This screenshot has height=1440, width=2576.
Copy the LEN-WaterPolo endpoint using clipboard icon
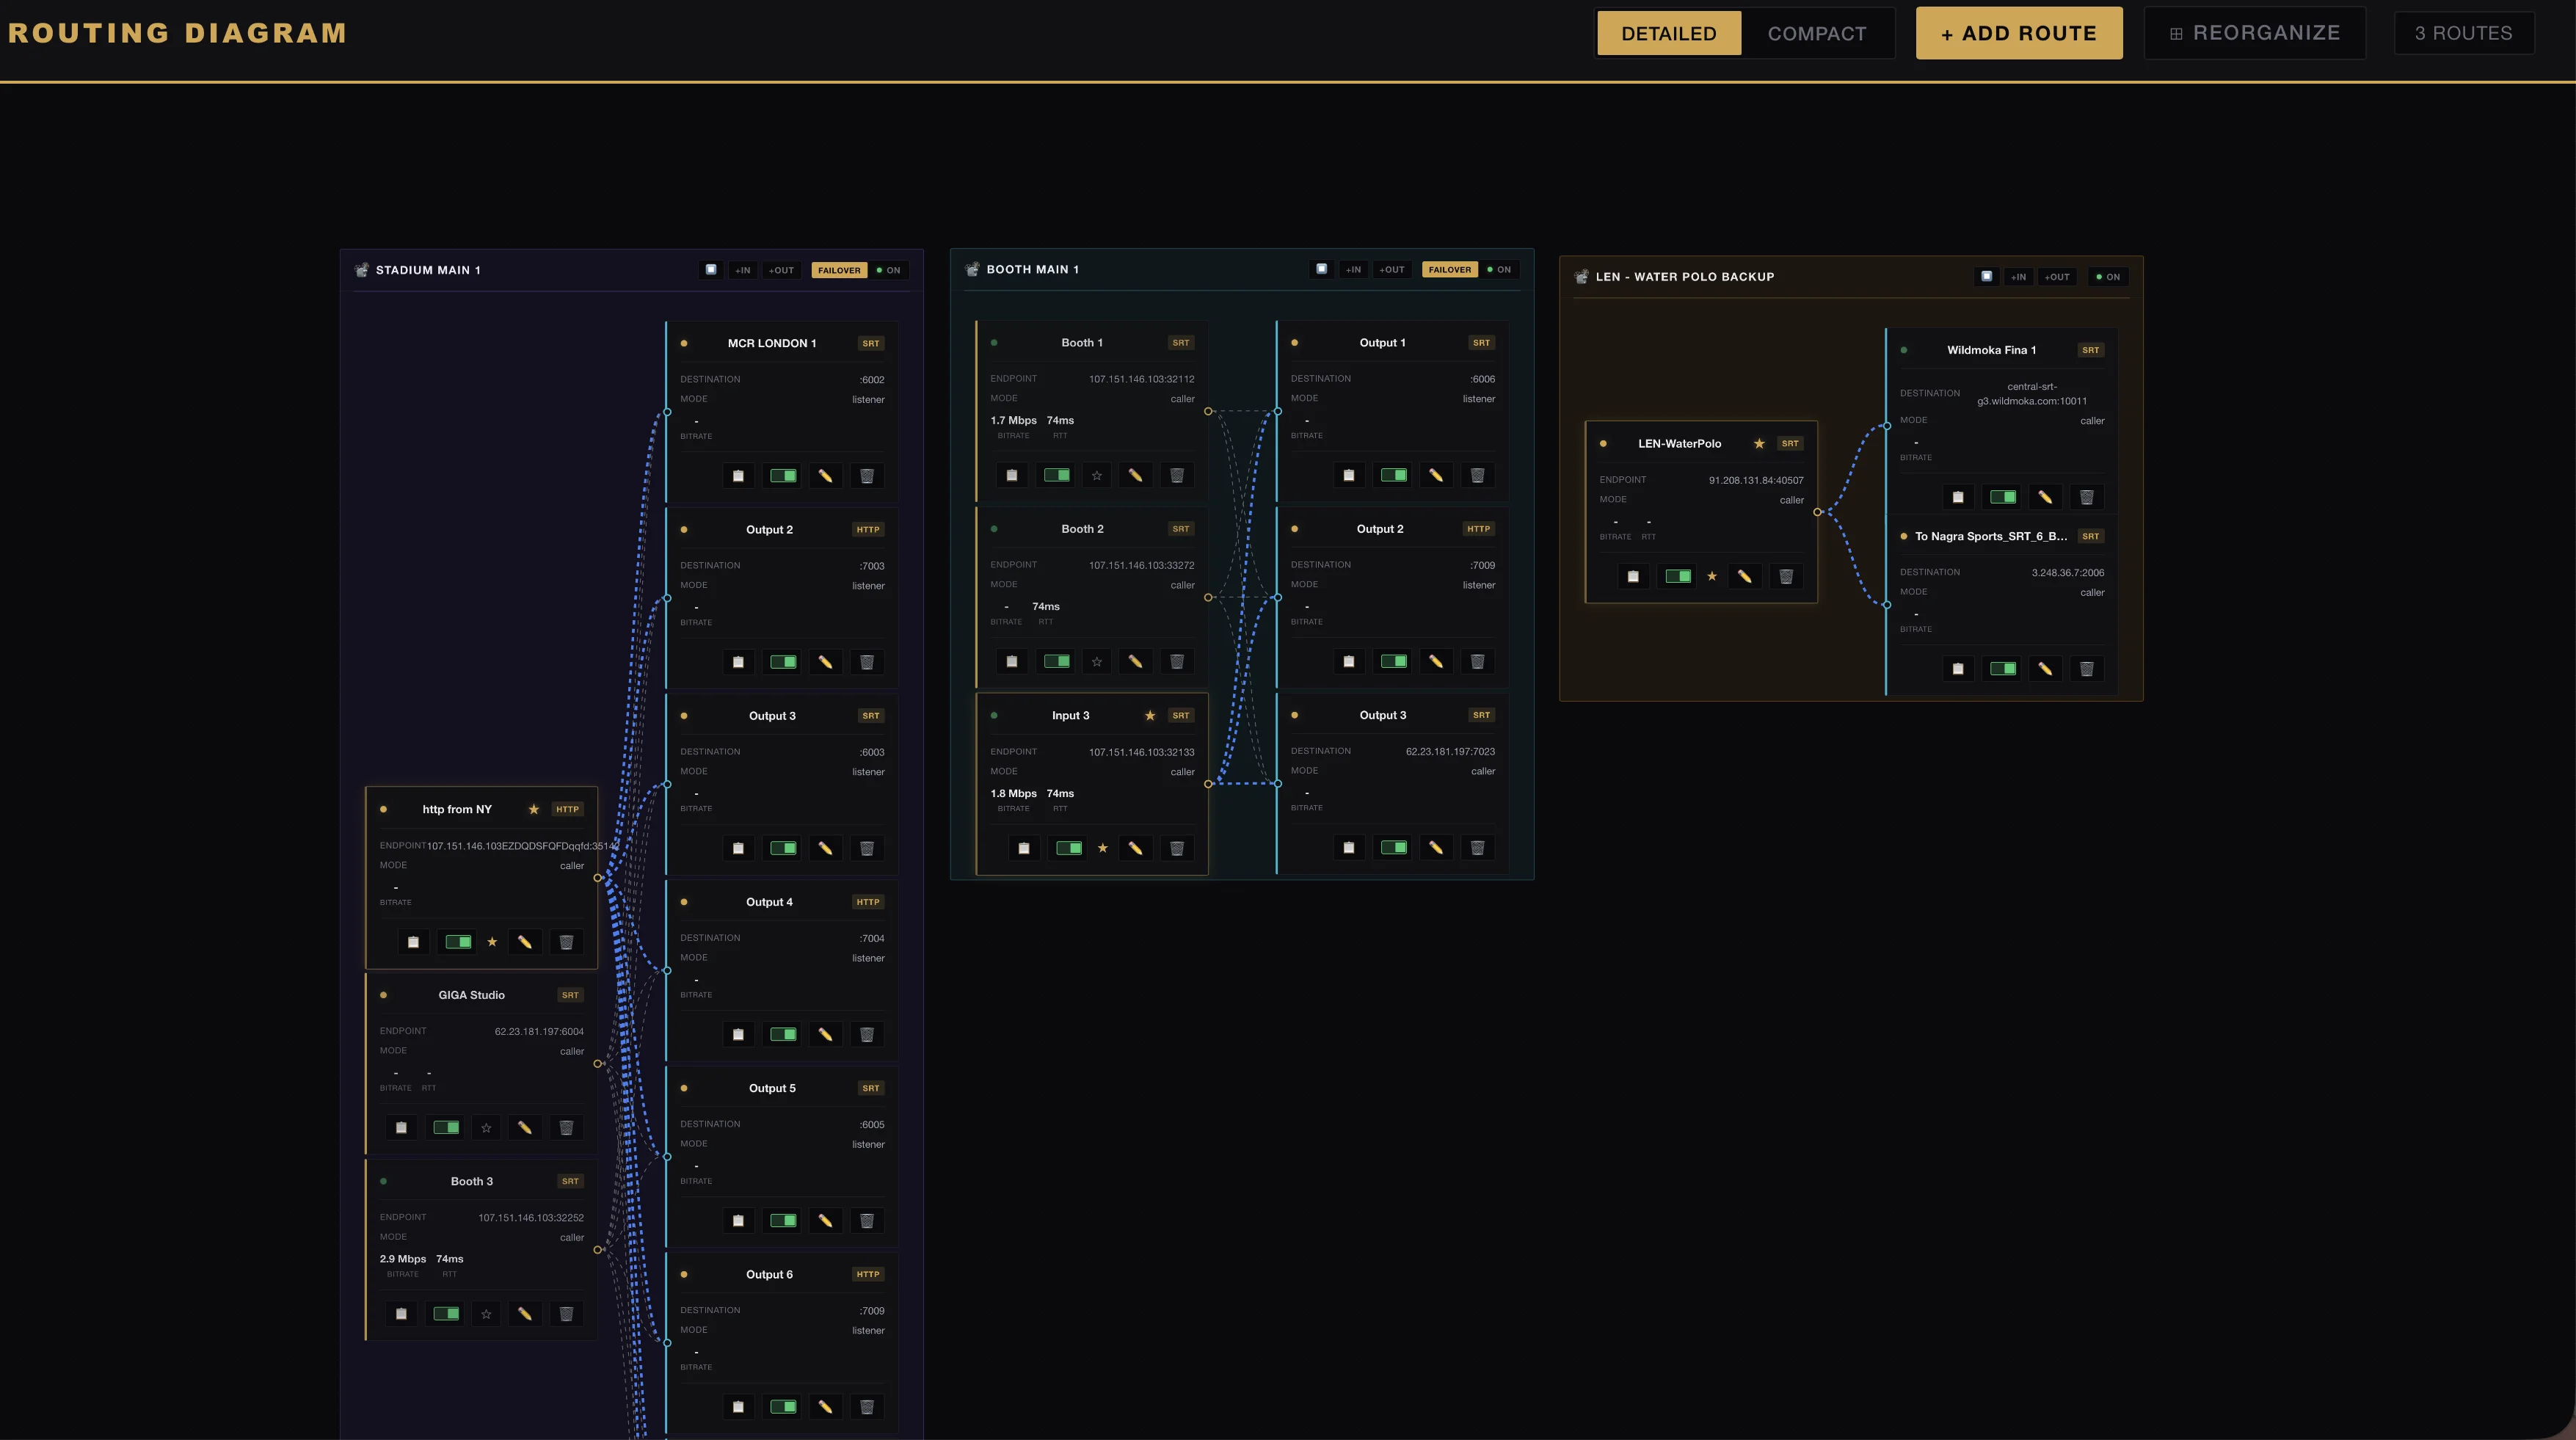pyautogui.click(x=1634, y=576)
